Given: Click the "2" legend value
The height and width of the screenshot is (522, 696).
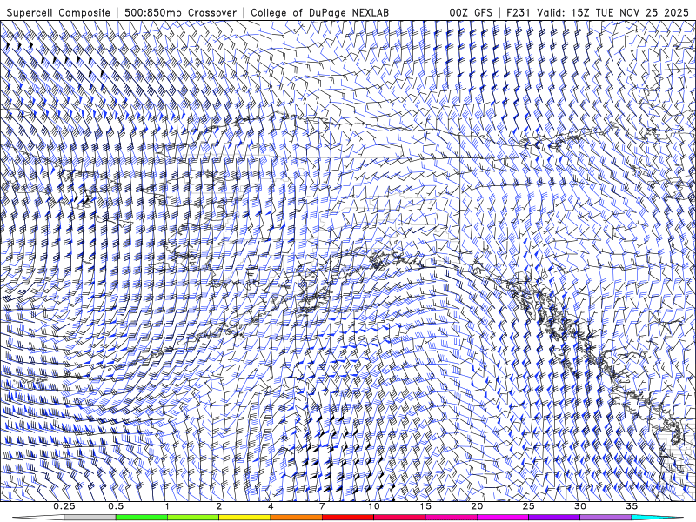Looking at the screenshot, I should pyautogui.click(x=219, y=506).
